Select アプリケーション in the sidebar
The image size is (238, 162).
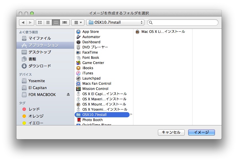[x=45, y=45]
